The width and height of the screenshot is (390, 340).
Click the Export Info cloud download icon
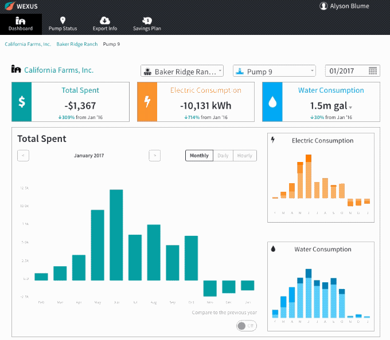[105, 21]
